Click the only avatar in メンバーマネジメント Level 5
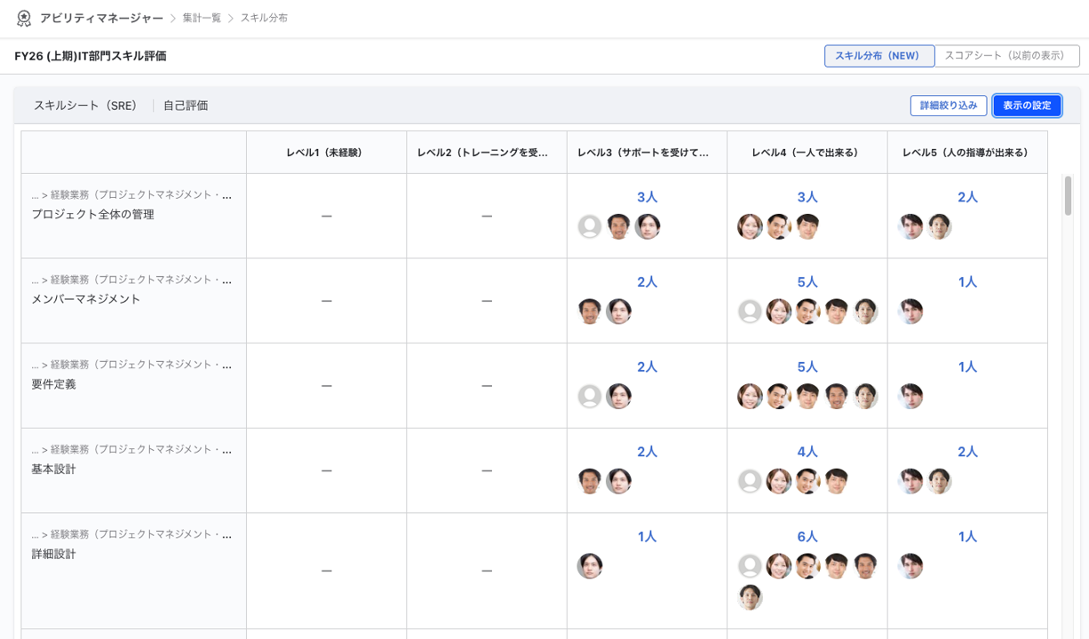 click(910, 312)
